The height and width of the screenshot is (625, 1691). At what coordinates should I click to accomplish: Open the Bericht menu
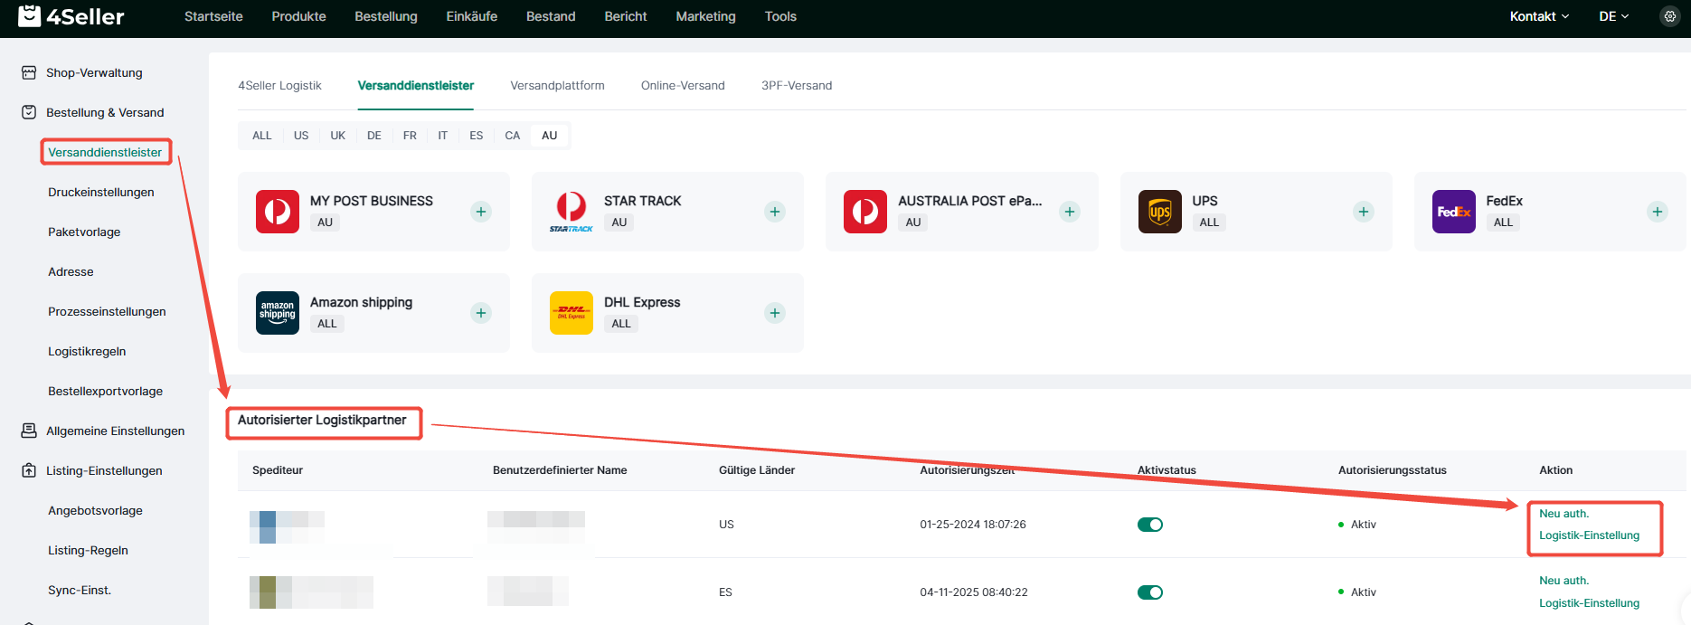click(626, 16)
